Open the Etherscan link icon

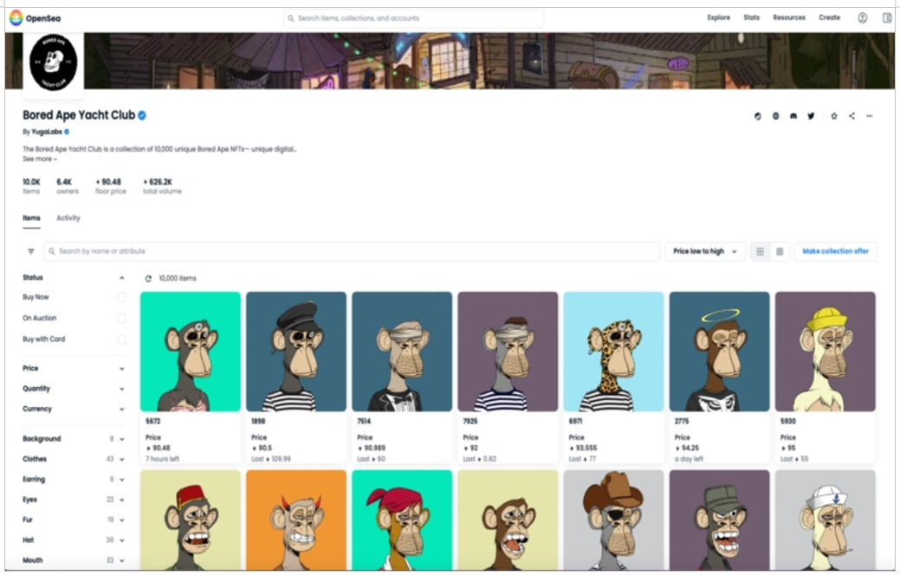[758, 116]
